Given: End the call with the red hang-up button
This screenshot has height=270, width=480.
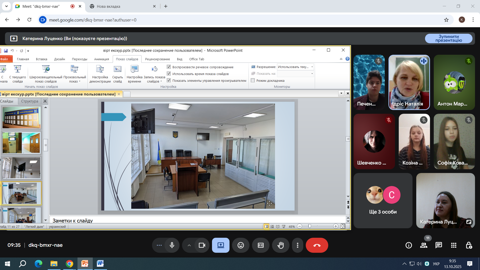Looking at the screenshot, I should 317,245.
